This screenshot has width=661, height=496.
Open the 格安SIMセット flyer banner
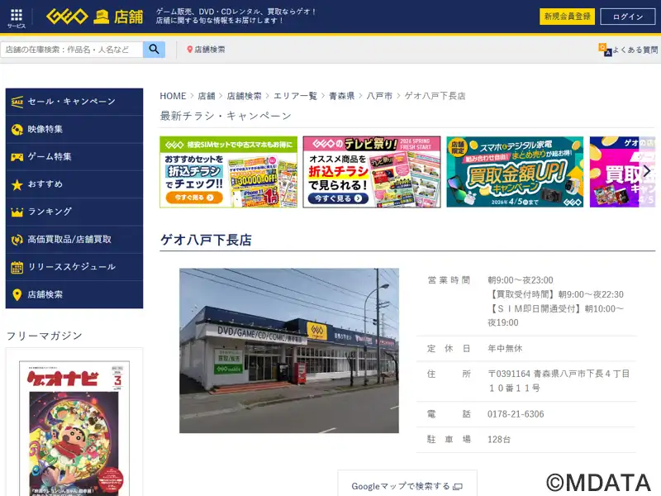(229, 172)
